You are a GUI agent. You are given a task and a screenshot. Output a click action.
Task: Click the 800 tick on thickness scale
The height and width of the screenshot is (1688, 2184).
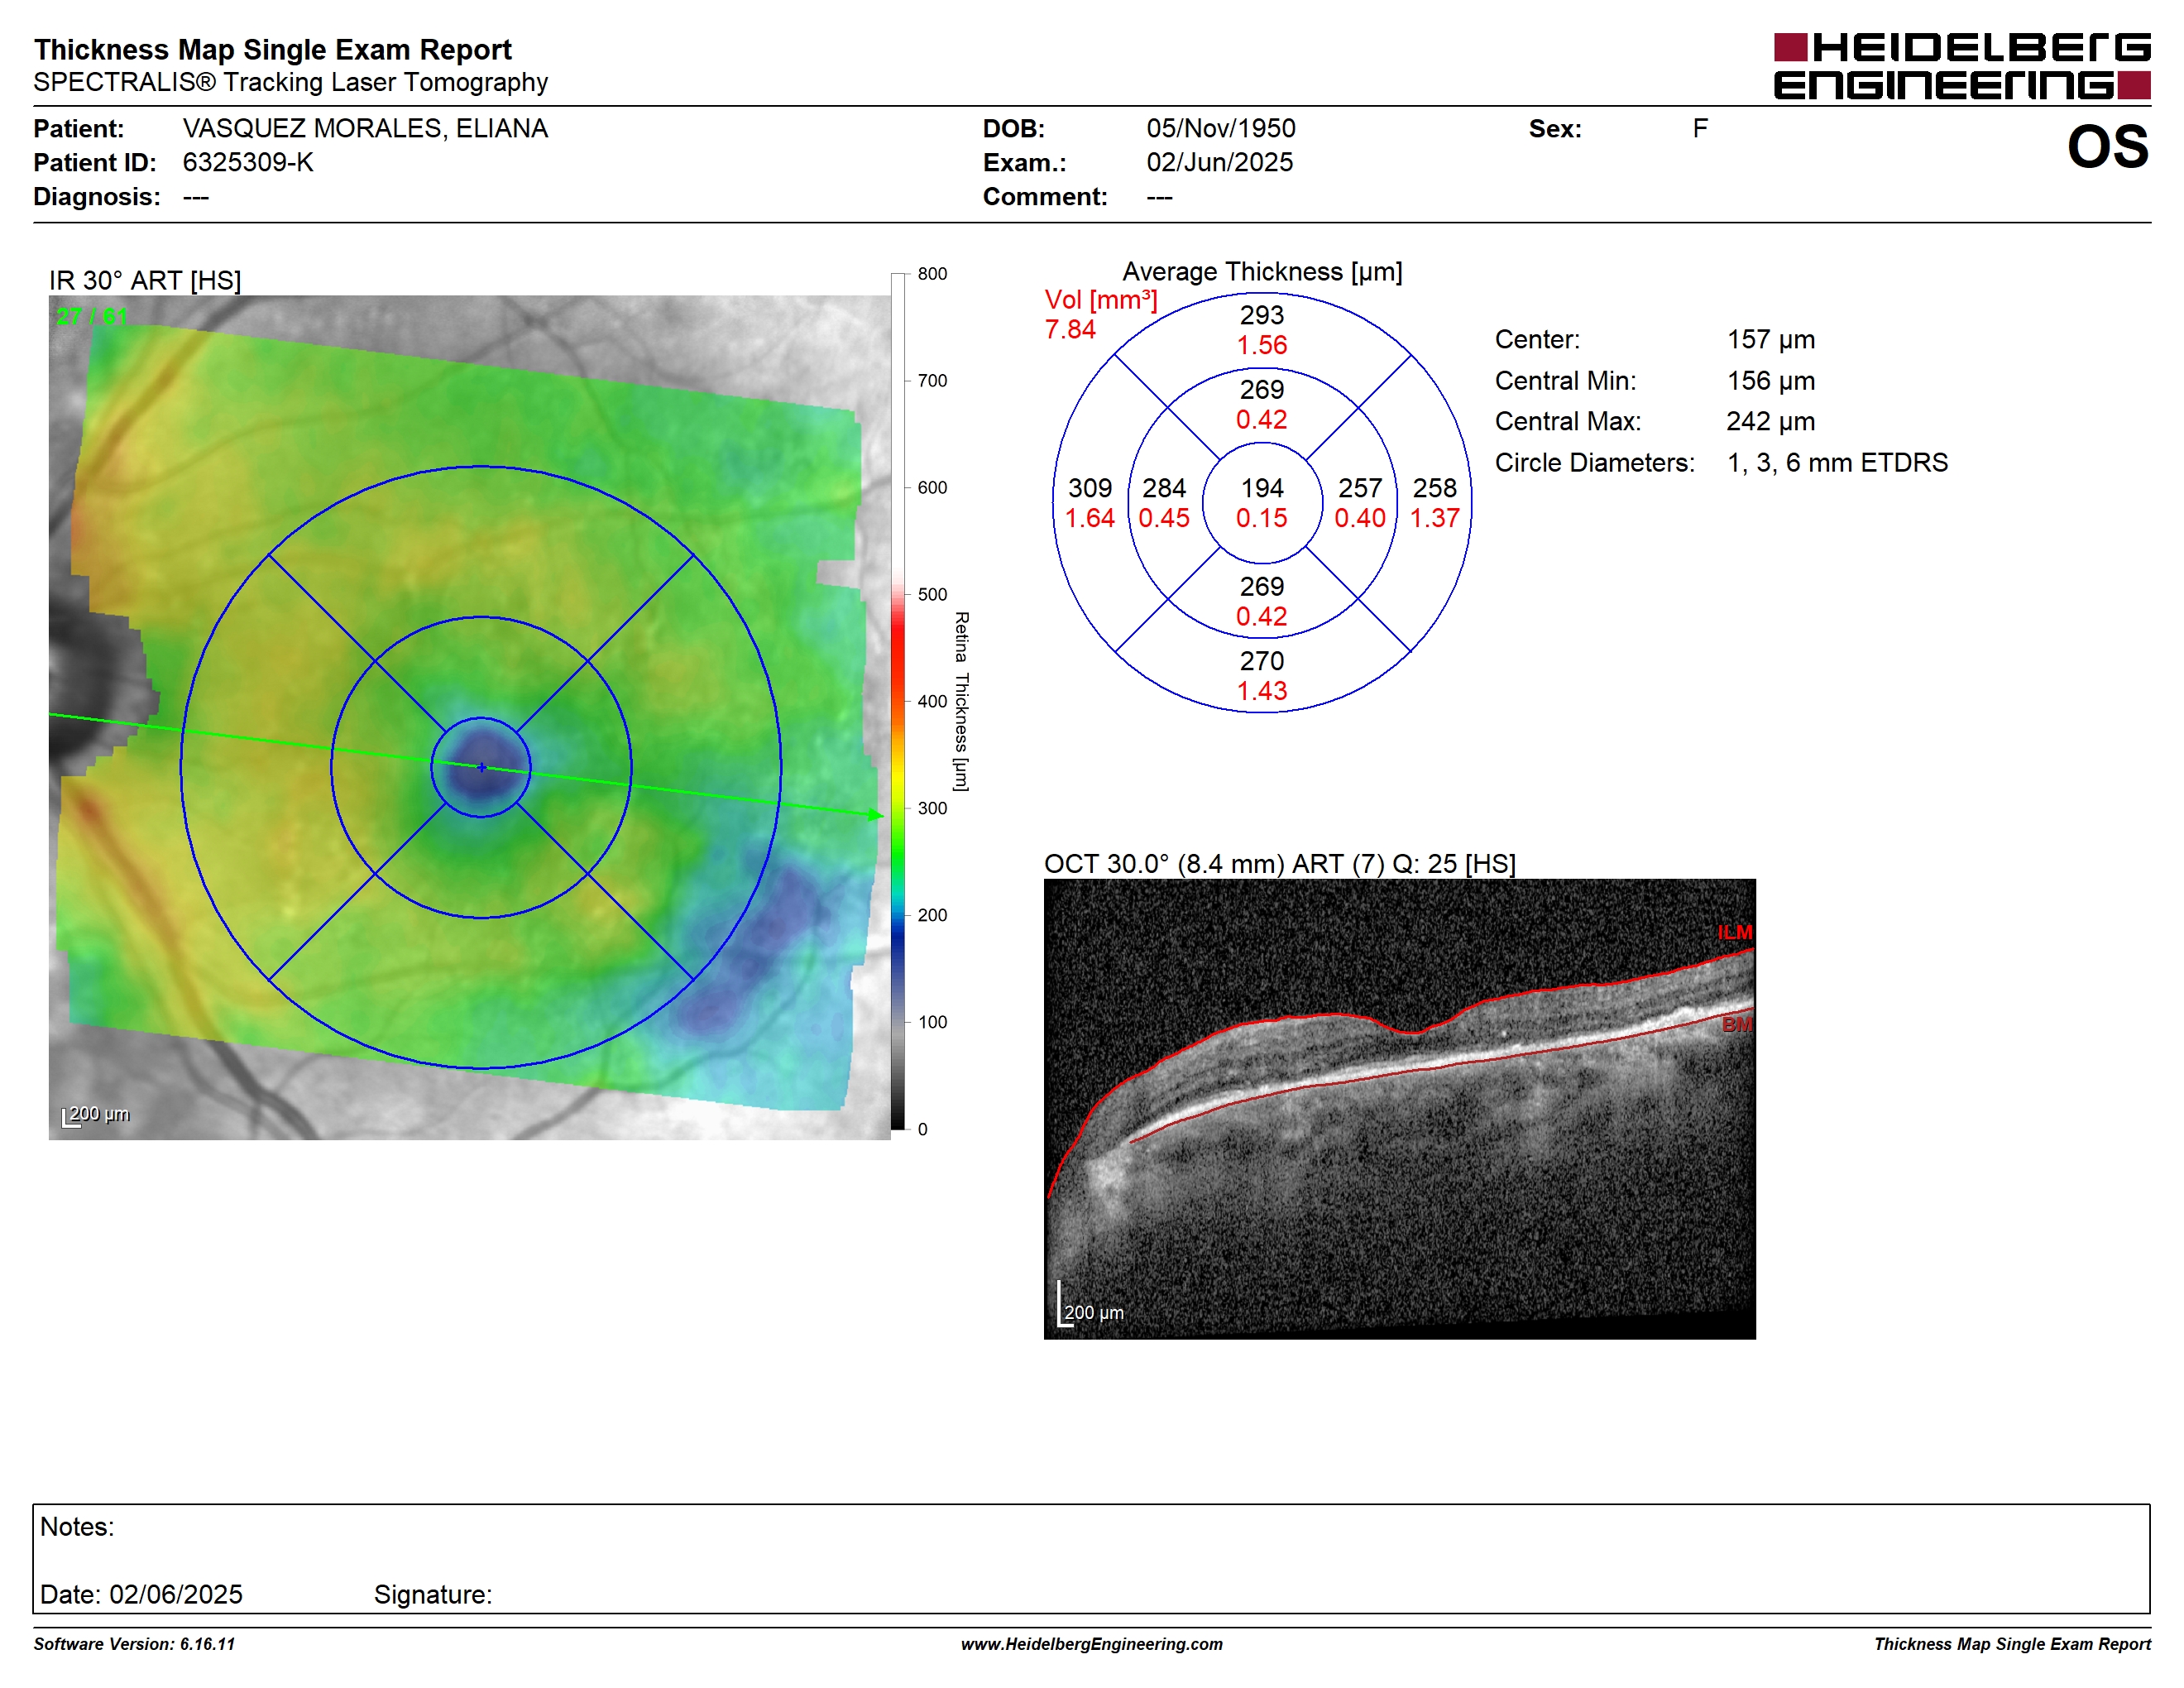932,274
